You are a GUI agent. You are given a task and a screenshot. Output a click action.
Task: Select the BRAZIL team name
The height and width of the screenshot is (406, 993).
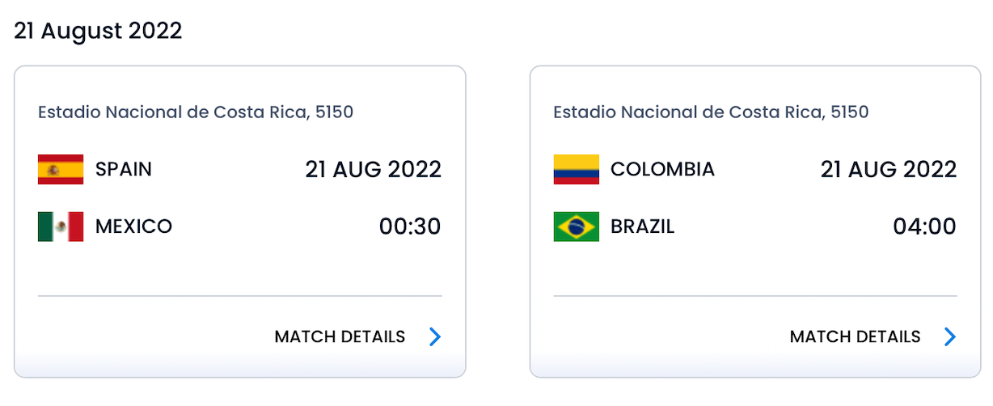(x=642, y=226)
